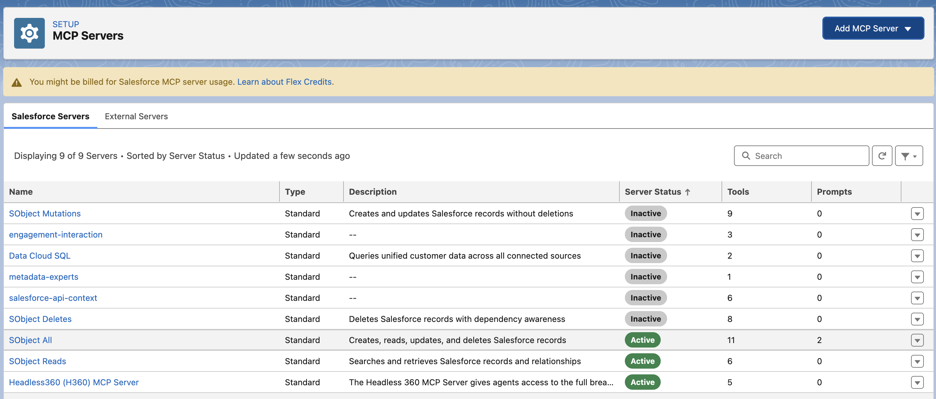The width and height of the screenshot is (936, 399).
Task: Click the Setup gear icon
Action: [29, 33]
